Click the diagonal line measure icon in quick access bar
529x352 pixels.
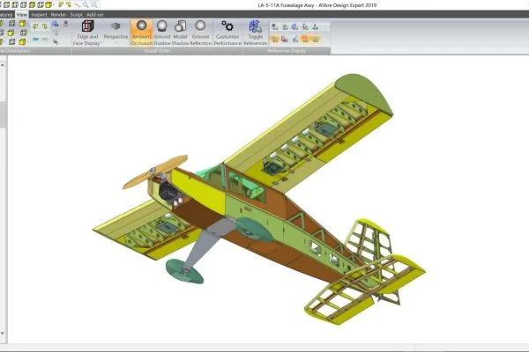[78, 4]
